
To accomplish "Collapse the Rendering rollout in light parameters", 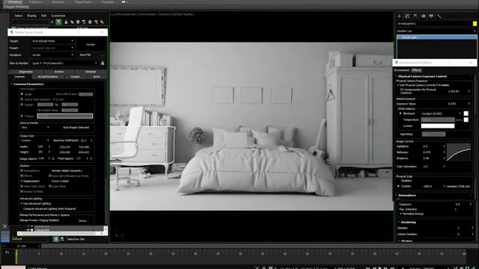I will click(x=407, y=223).
